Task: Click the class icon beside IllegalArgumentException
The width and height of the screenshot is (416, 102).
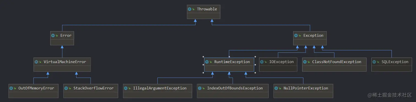Action: click(126, 88)
